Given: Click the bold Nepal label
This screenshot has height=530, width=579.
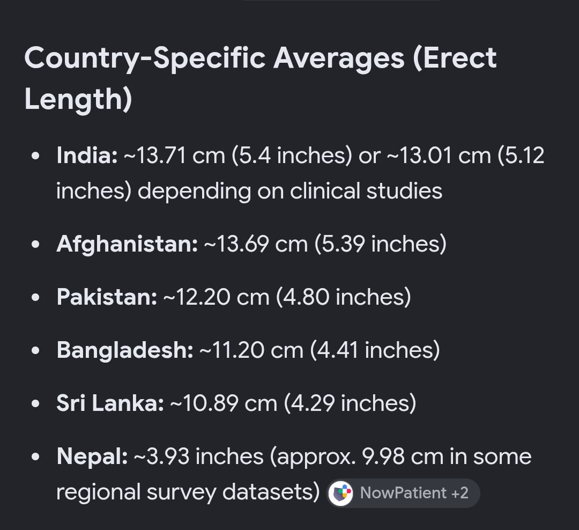Looking at the screenshot, I should [92, 456].
